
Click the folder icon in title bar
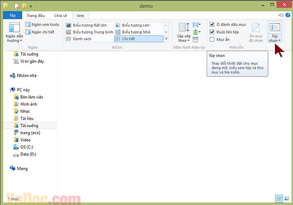[5, 6]
